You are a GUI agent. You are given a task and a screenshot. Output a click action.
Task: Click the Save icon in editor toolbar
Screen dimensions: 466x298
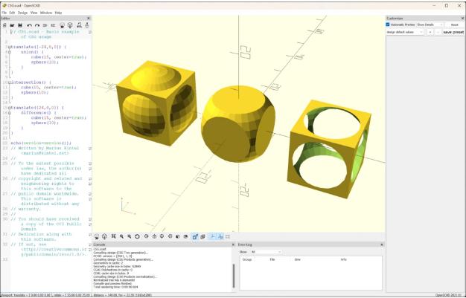coord(20,25)
